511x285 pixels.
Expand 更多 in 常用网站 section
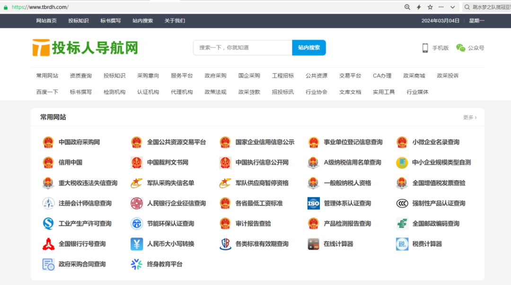[470, 117]
